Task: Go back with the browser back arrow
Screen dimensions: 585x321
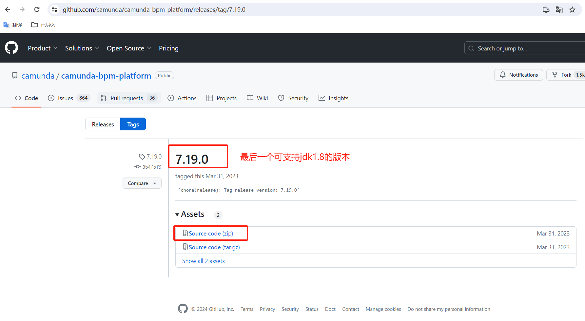Action: [8, 9]
